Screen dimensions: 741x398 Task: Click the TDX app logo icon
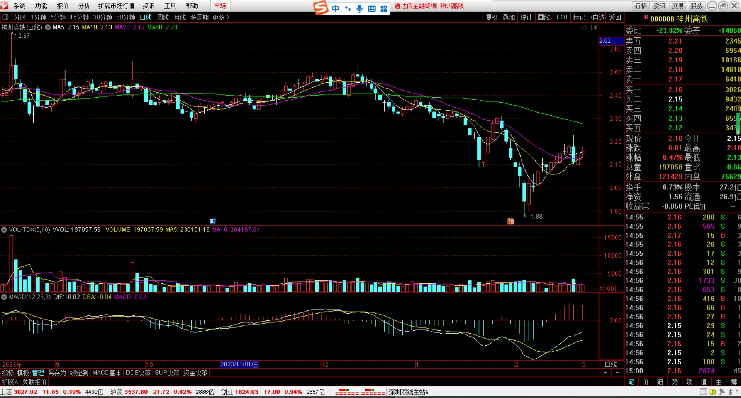[x=4, y=5]
